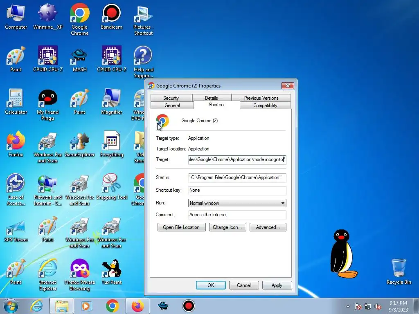The height and width of the screenshot is (314, 419).
Task: Open MASH from the taskbar
Action: click(163, 306)
